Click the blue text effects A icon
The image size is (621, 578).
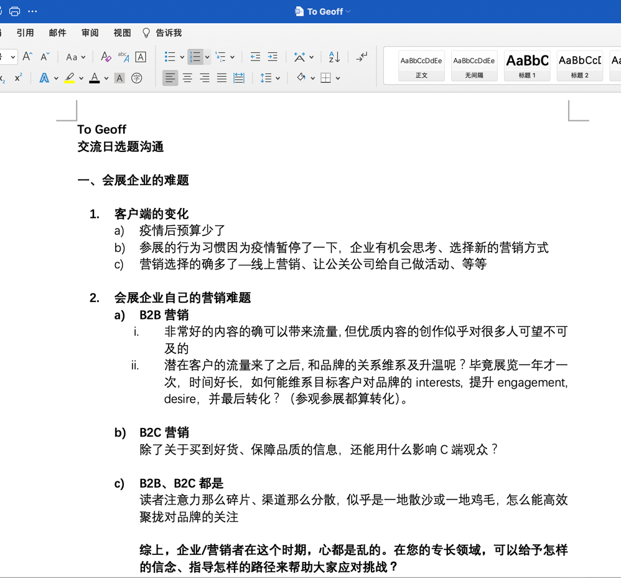click(x=44, y=78)
